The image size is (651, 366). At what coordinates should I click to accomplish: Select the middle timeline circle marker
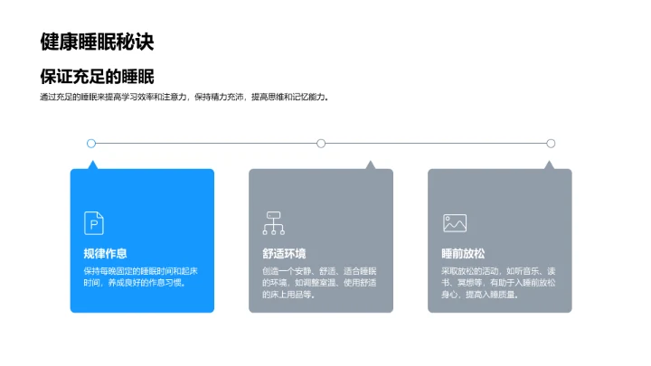click(x=321, y=143)
